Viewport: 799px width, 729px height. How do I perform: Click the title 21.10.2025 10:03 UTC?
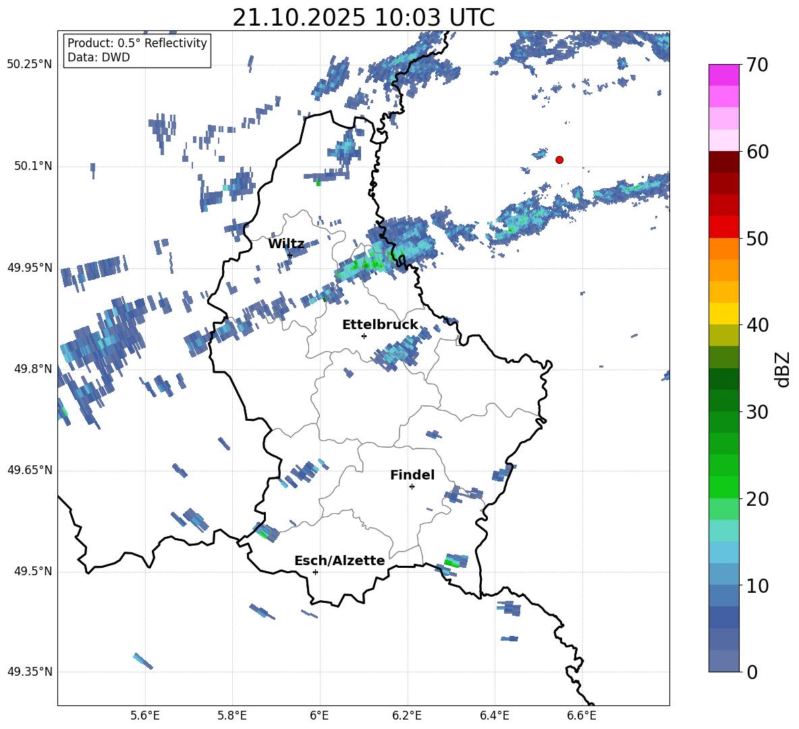363,18
